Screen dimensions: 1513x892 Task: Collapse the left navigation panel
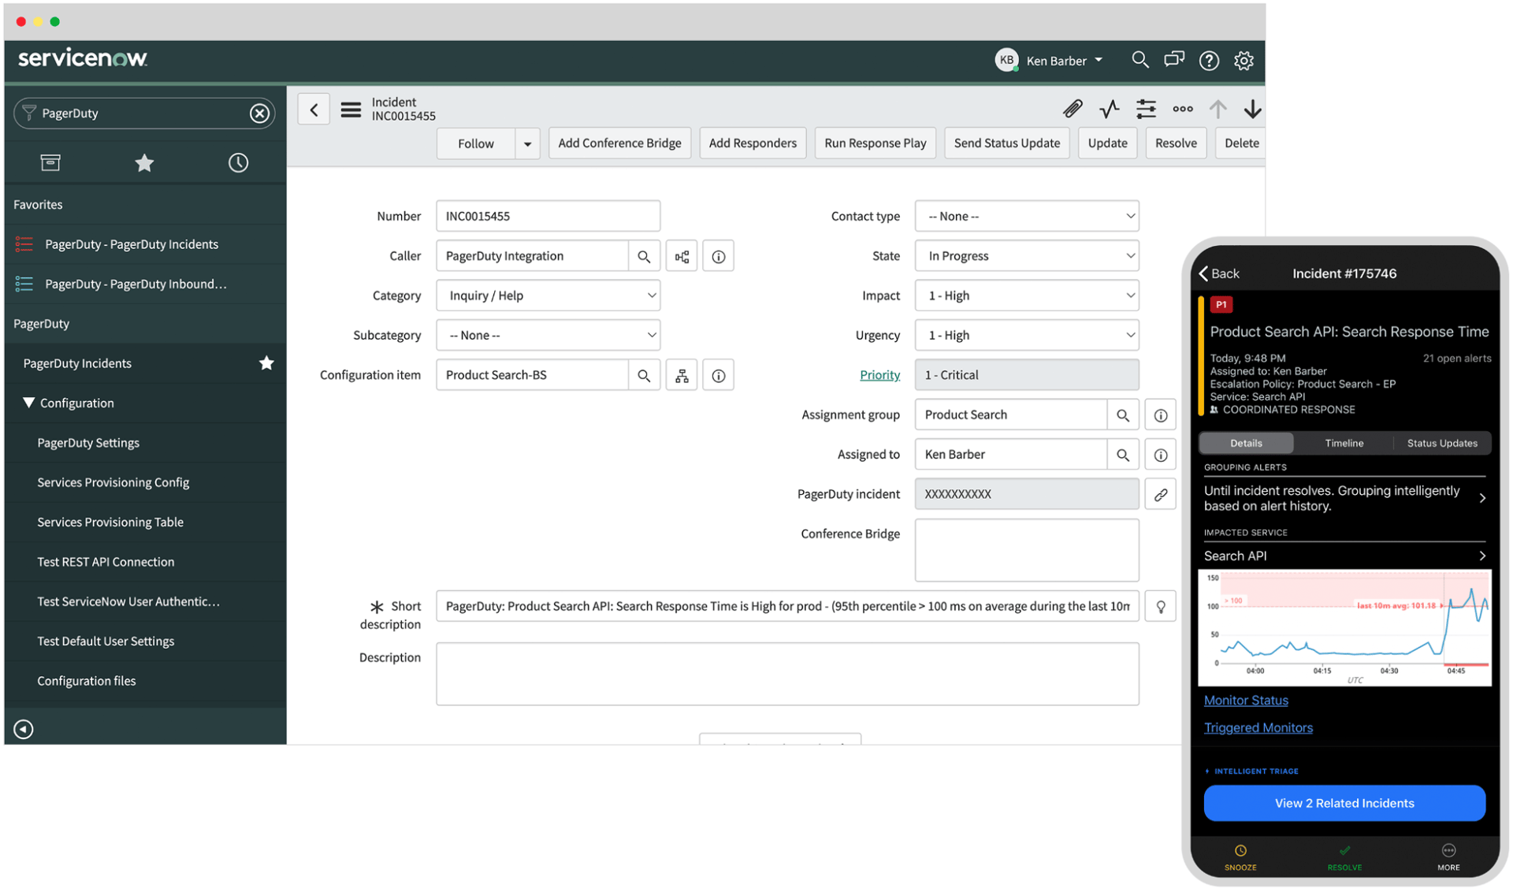23,728
